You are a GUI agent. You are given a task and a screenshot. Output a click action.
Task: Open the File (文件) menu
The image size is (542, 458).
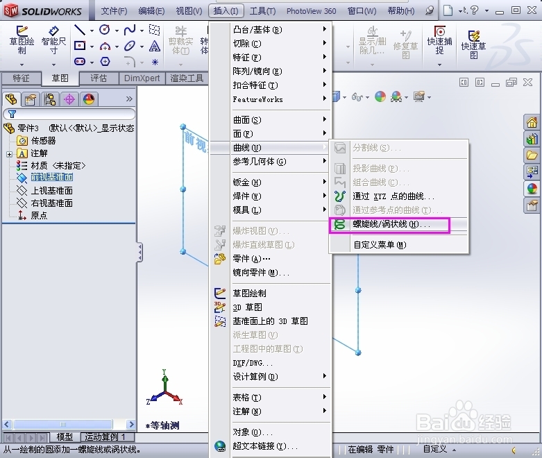pyautogui.click(x=114, y=11)
